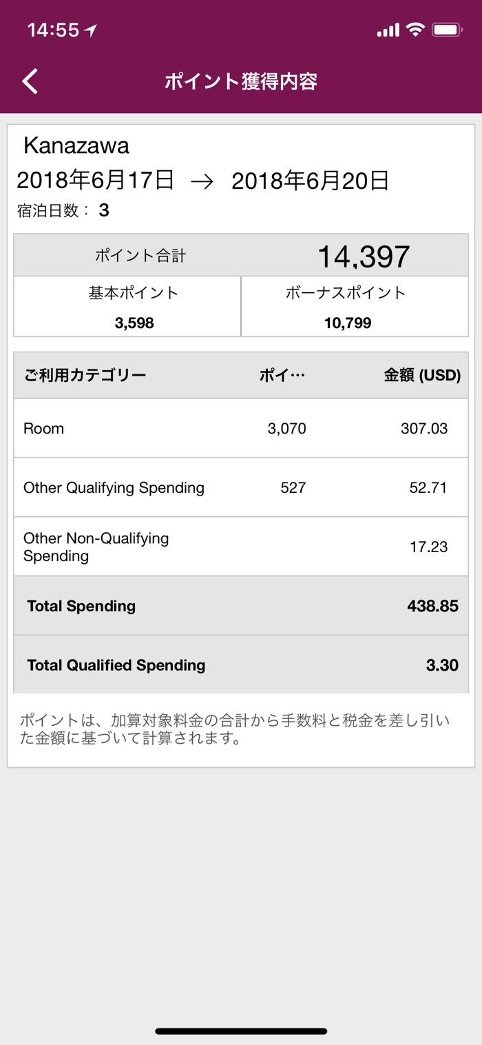
Task: Select the Kanazawa hotel name
Action: click(x=76, y=146)
